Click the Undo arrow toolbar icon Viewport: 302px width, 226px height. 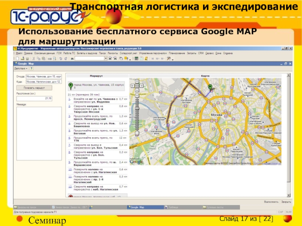pos(61,59)
